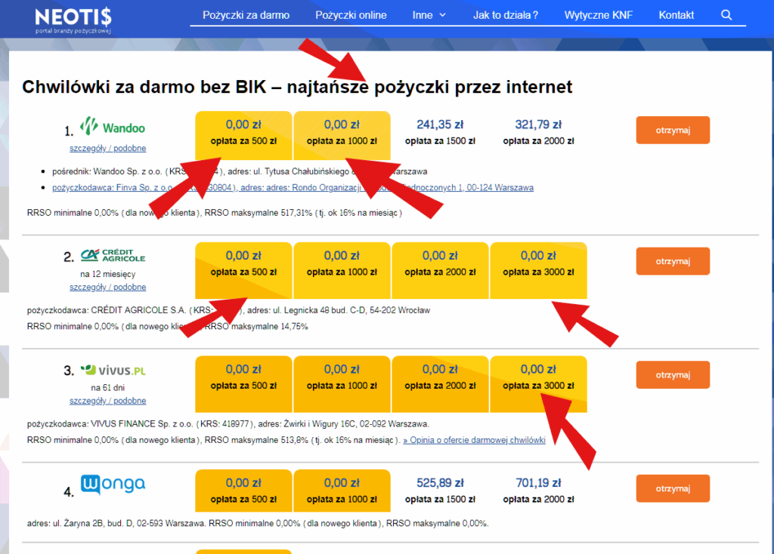This screenshot has width=774, height=554.
Task: Open Pożyczki za darmo menu item
Action: [x=246, y=15]
